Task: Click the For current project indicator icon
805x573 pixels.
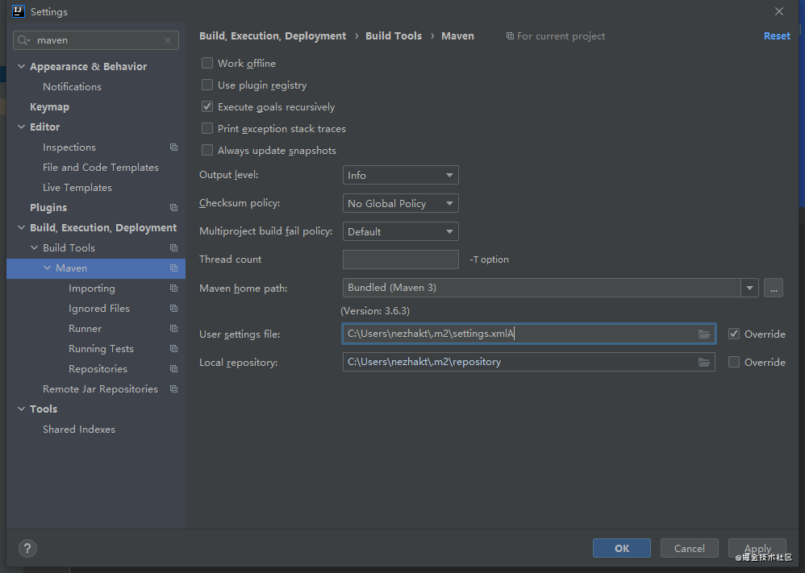Action: 509,35
